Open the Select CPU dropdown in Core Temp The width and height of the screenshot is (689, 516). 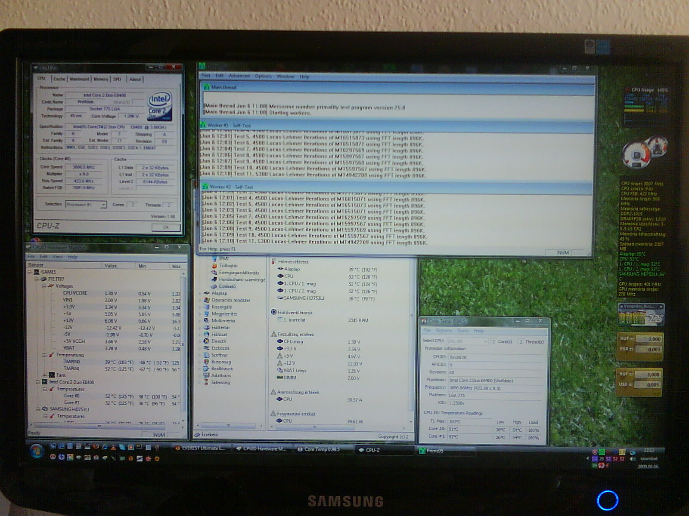coord(485,341)
